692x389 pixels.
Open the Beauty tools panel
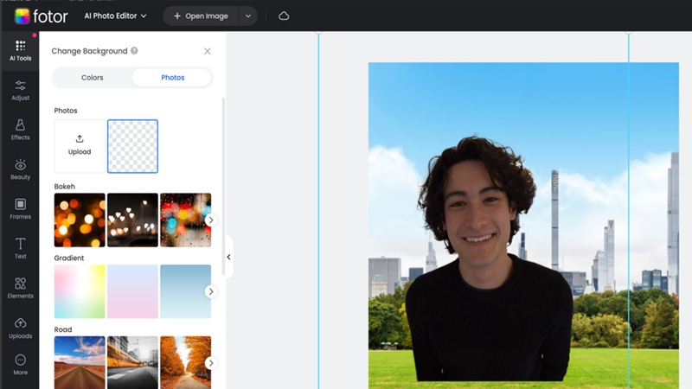pos(19,169)
